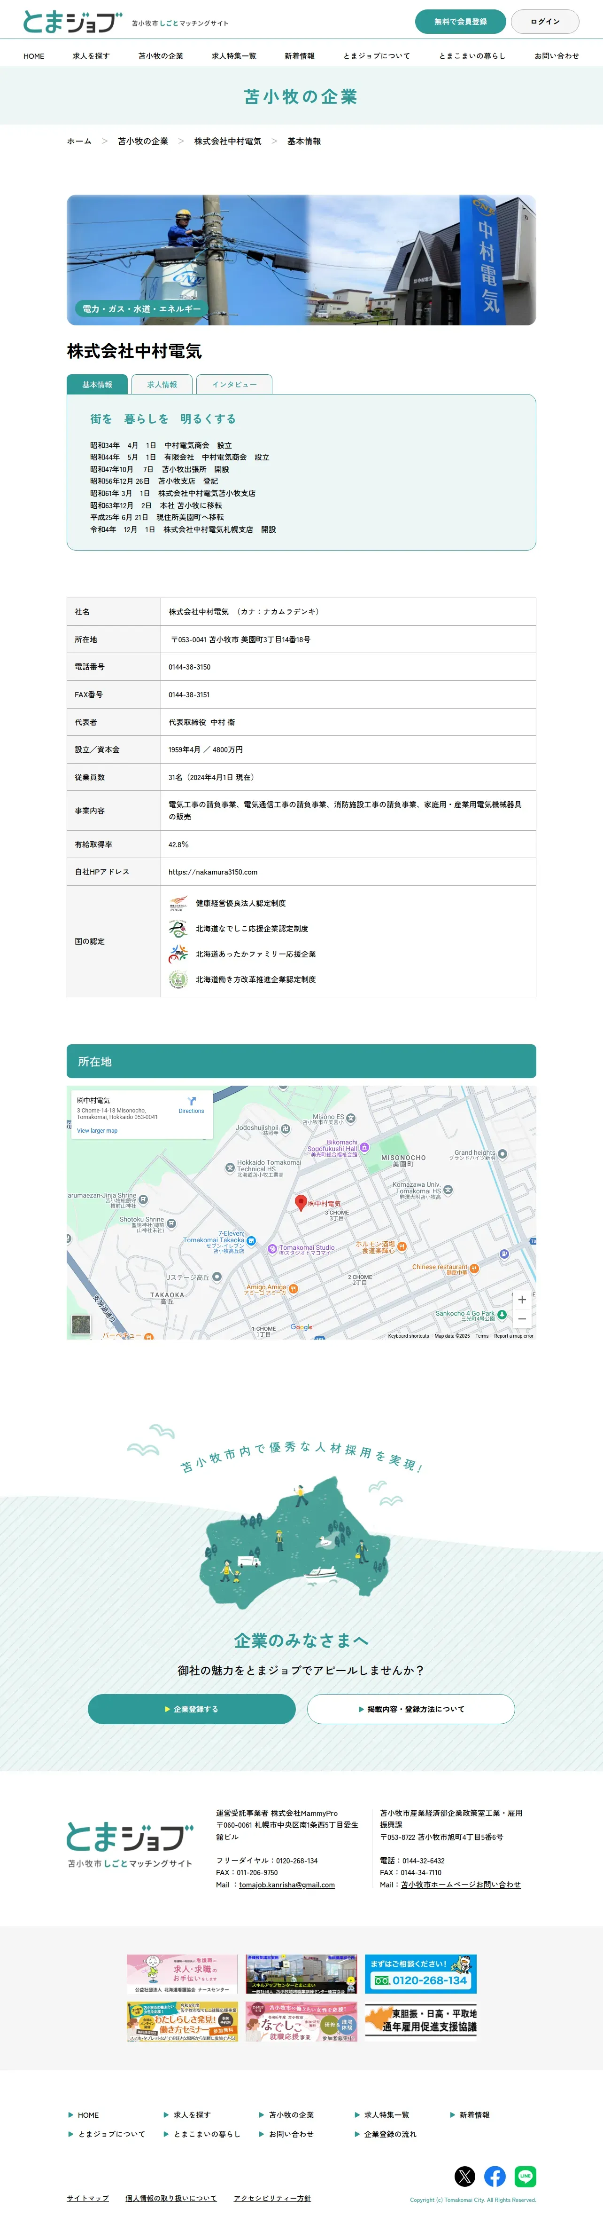Click the red 中村電気 map pin
The width and height of the screenshot is (603, 2232).
pos(301,1203)
